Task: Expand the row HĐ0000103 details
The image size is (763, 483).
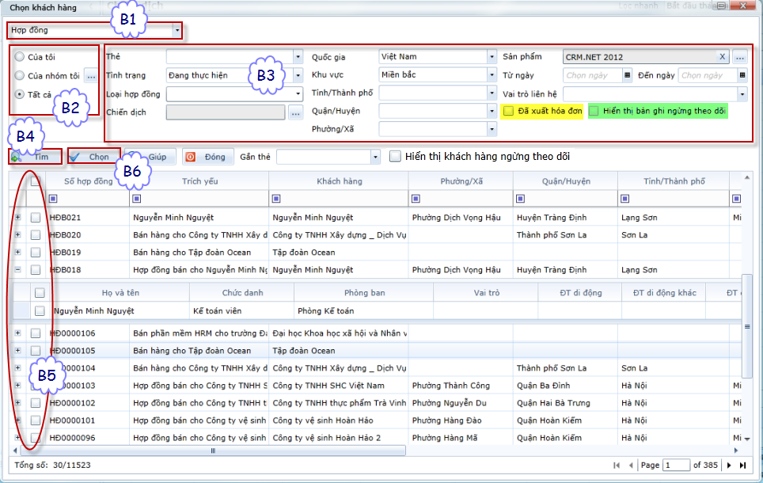Action: tap(17, 385)
